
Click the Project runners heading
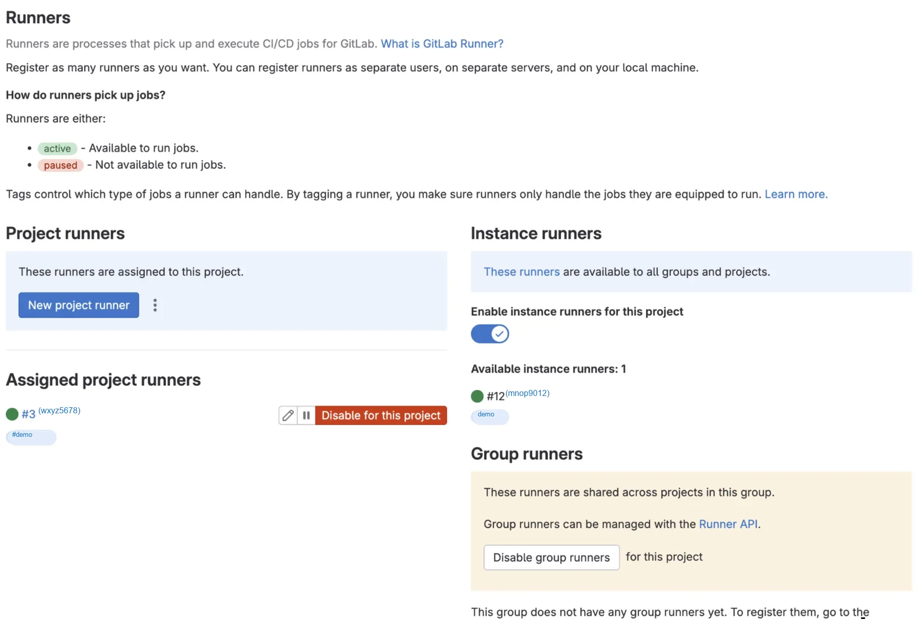[x=65, y=233]
